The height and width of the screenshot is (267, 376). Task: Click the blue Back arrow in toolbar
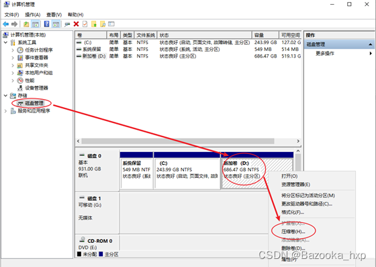point(6,24)
